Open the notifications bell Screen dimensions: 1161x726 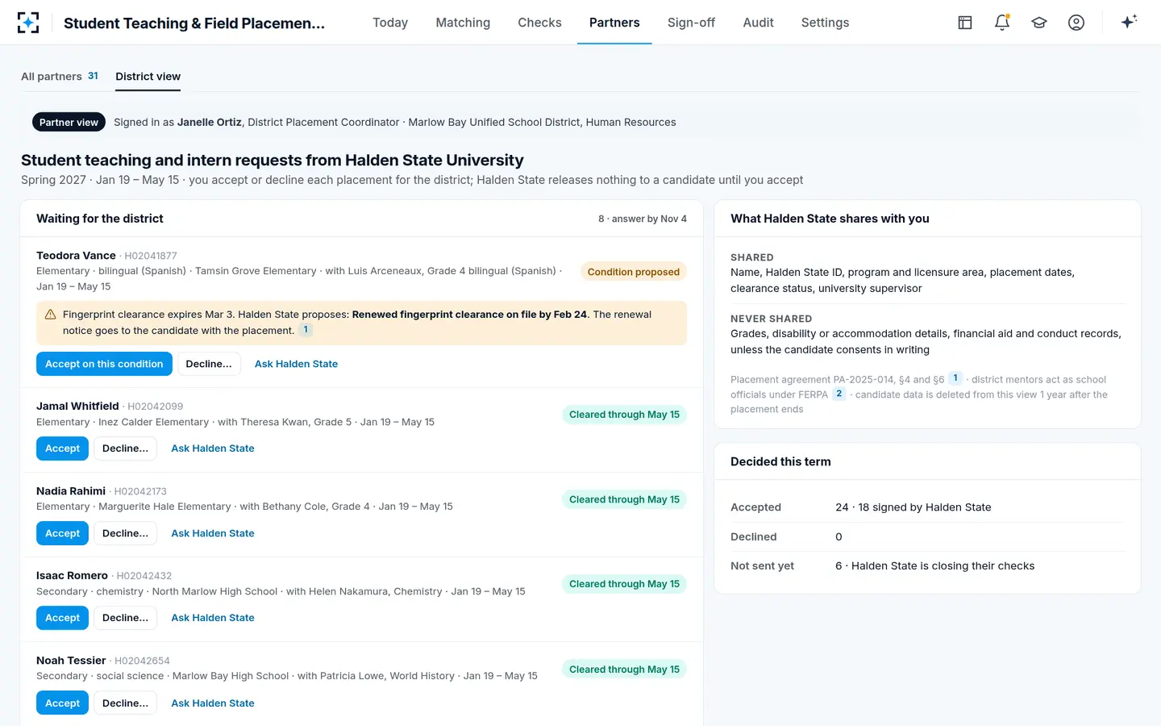(1002, 23)
